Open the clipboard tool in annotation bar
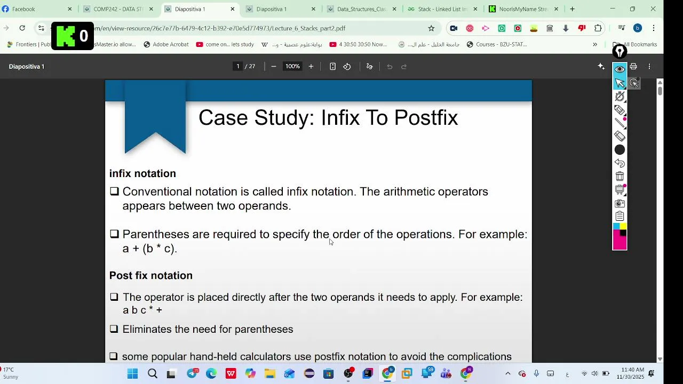This screenshot has width=683, height=384. coord(620,217)
